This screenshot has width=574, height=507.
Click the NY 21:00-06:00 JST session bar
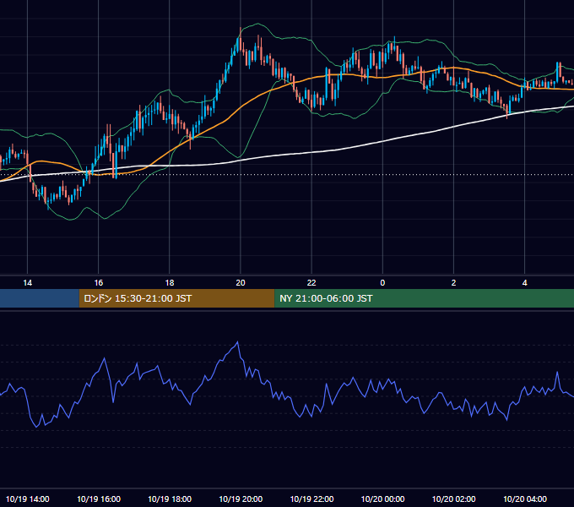[x=425, y=298]
